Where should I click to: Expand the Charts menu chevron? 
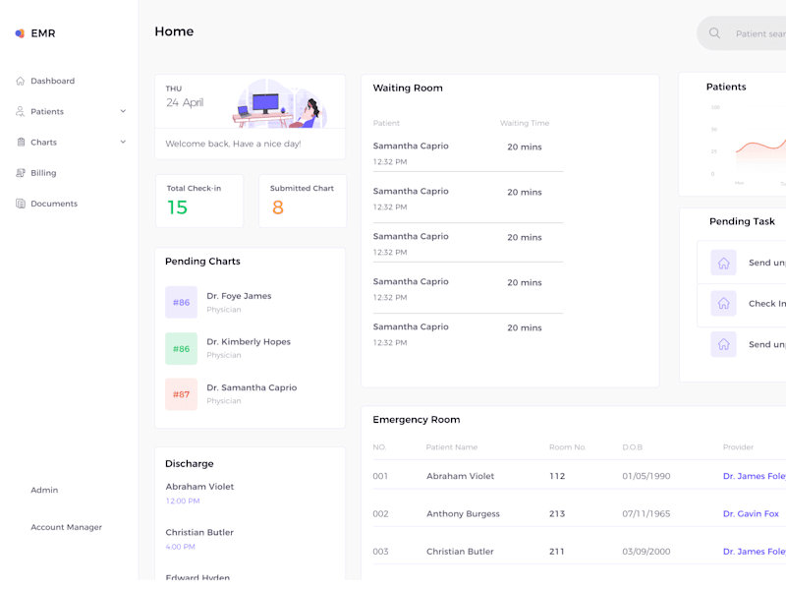[123, 142]
